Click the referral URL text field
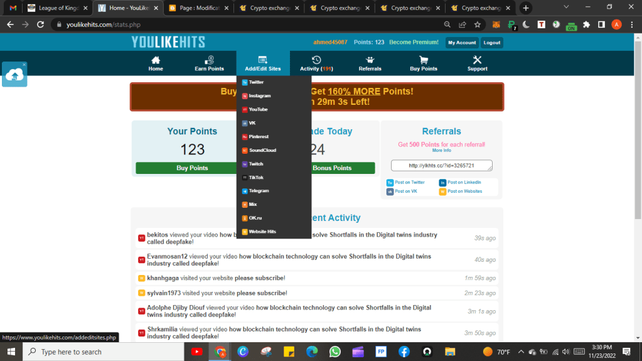642x361 pixels. click(x=441, y=166)
